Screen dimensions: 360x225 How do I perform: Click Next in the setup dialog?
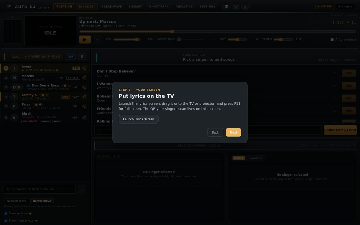point(233,132)
